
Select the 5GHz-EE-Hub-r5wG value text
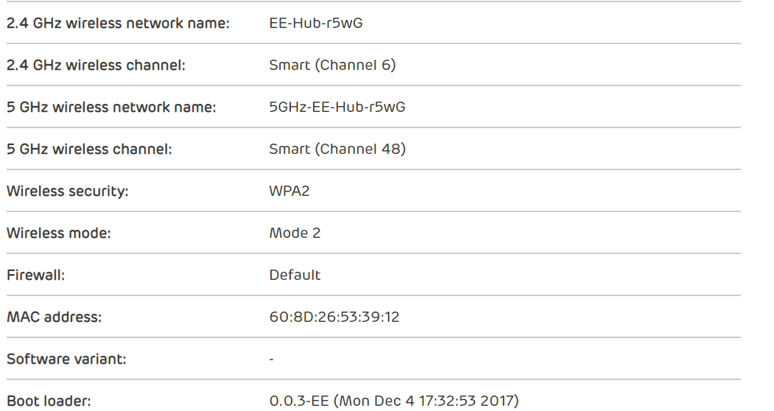click(x=337, y=108)
